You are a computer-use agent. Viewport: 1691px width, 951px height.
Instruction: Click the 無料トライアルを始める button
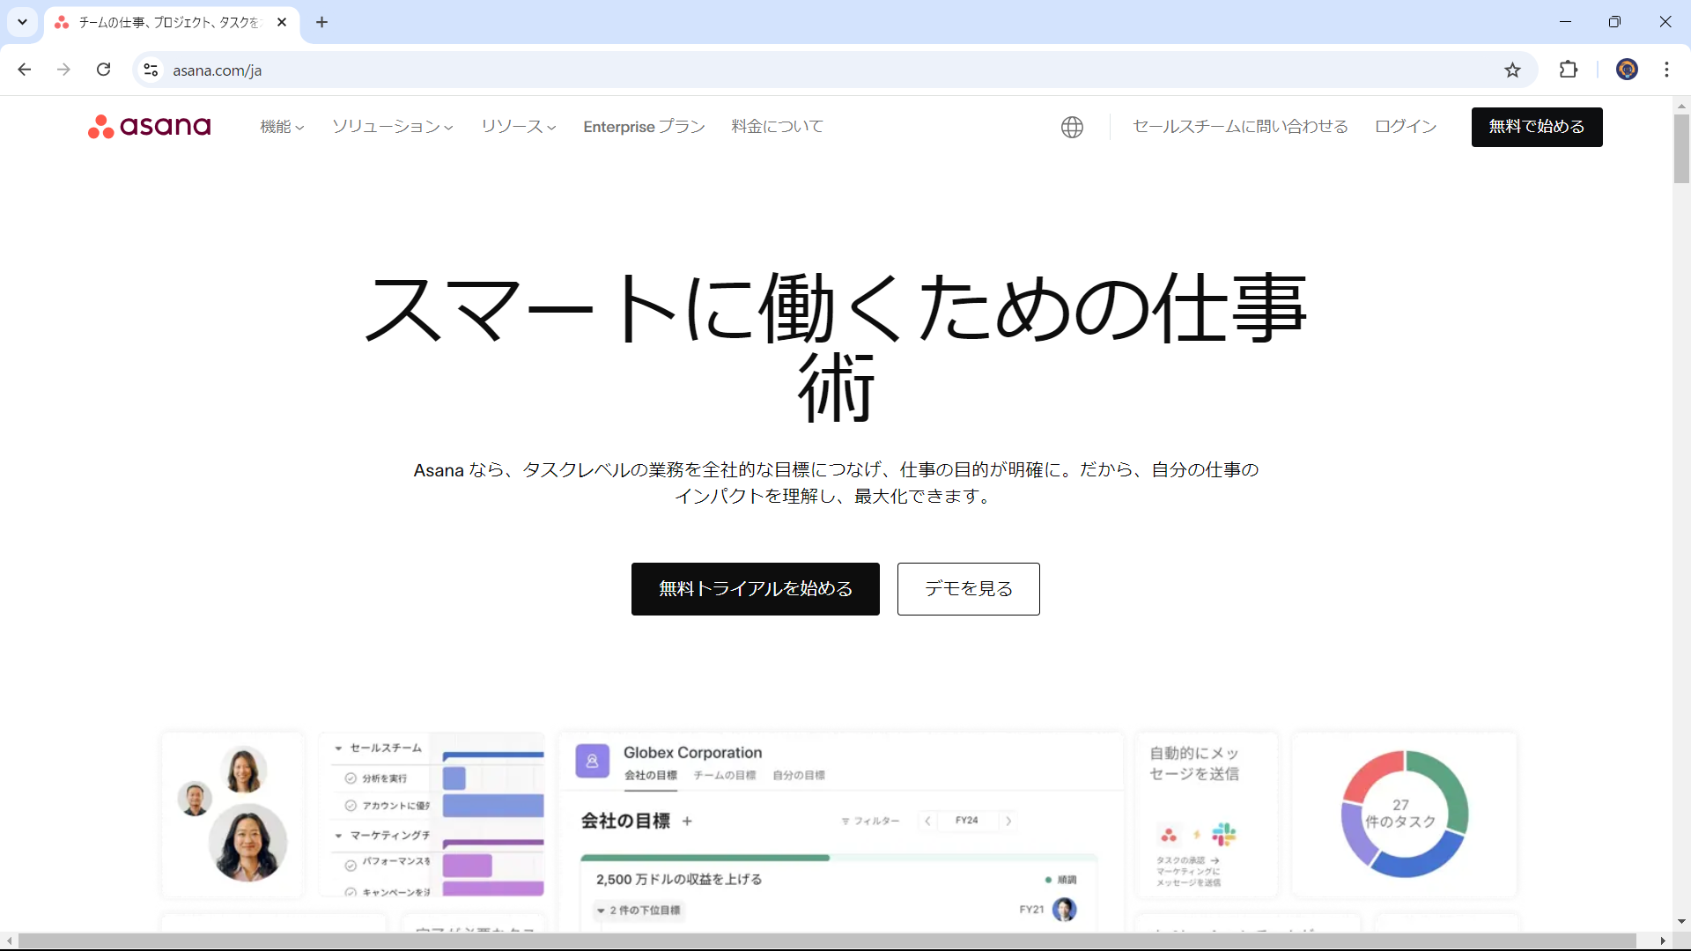click(x=756, y=589)
